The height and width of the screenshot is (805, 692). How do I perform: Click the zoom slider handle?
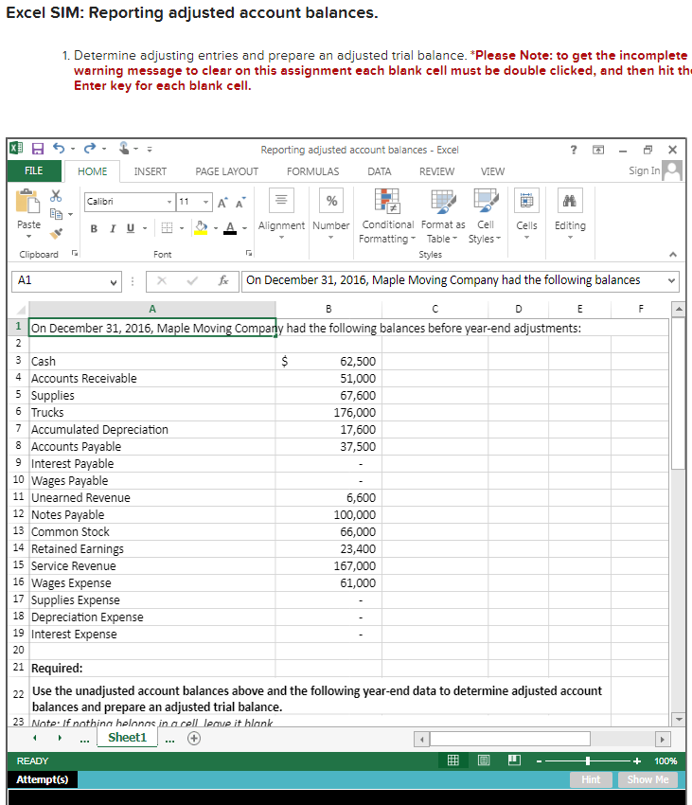point(588,760)
